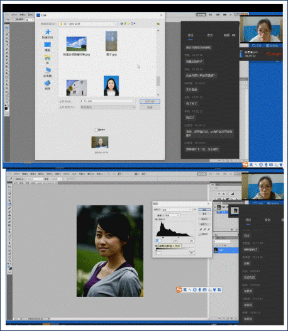Expand the File name combo box arrow

pos(133,101)
